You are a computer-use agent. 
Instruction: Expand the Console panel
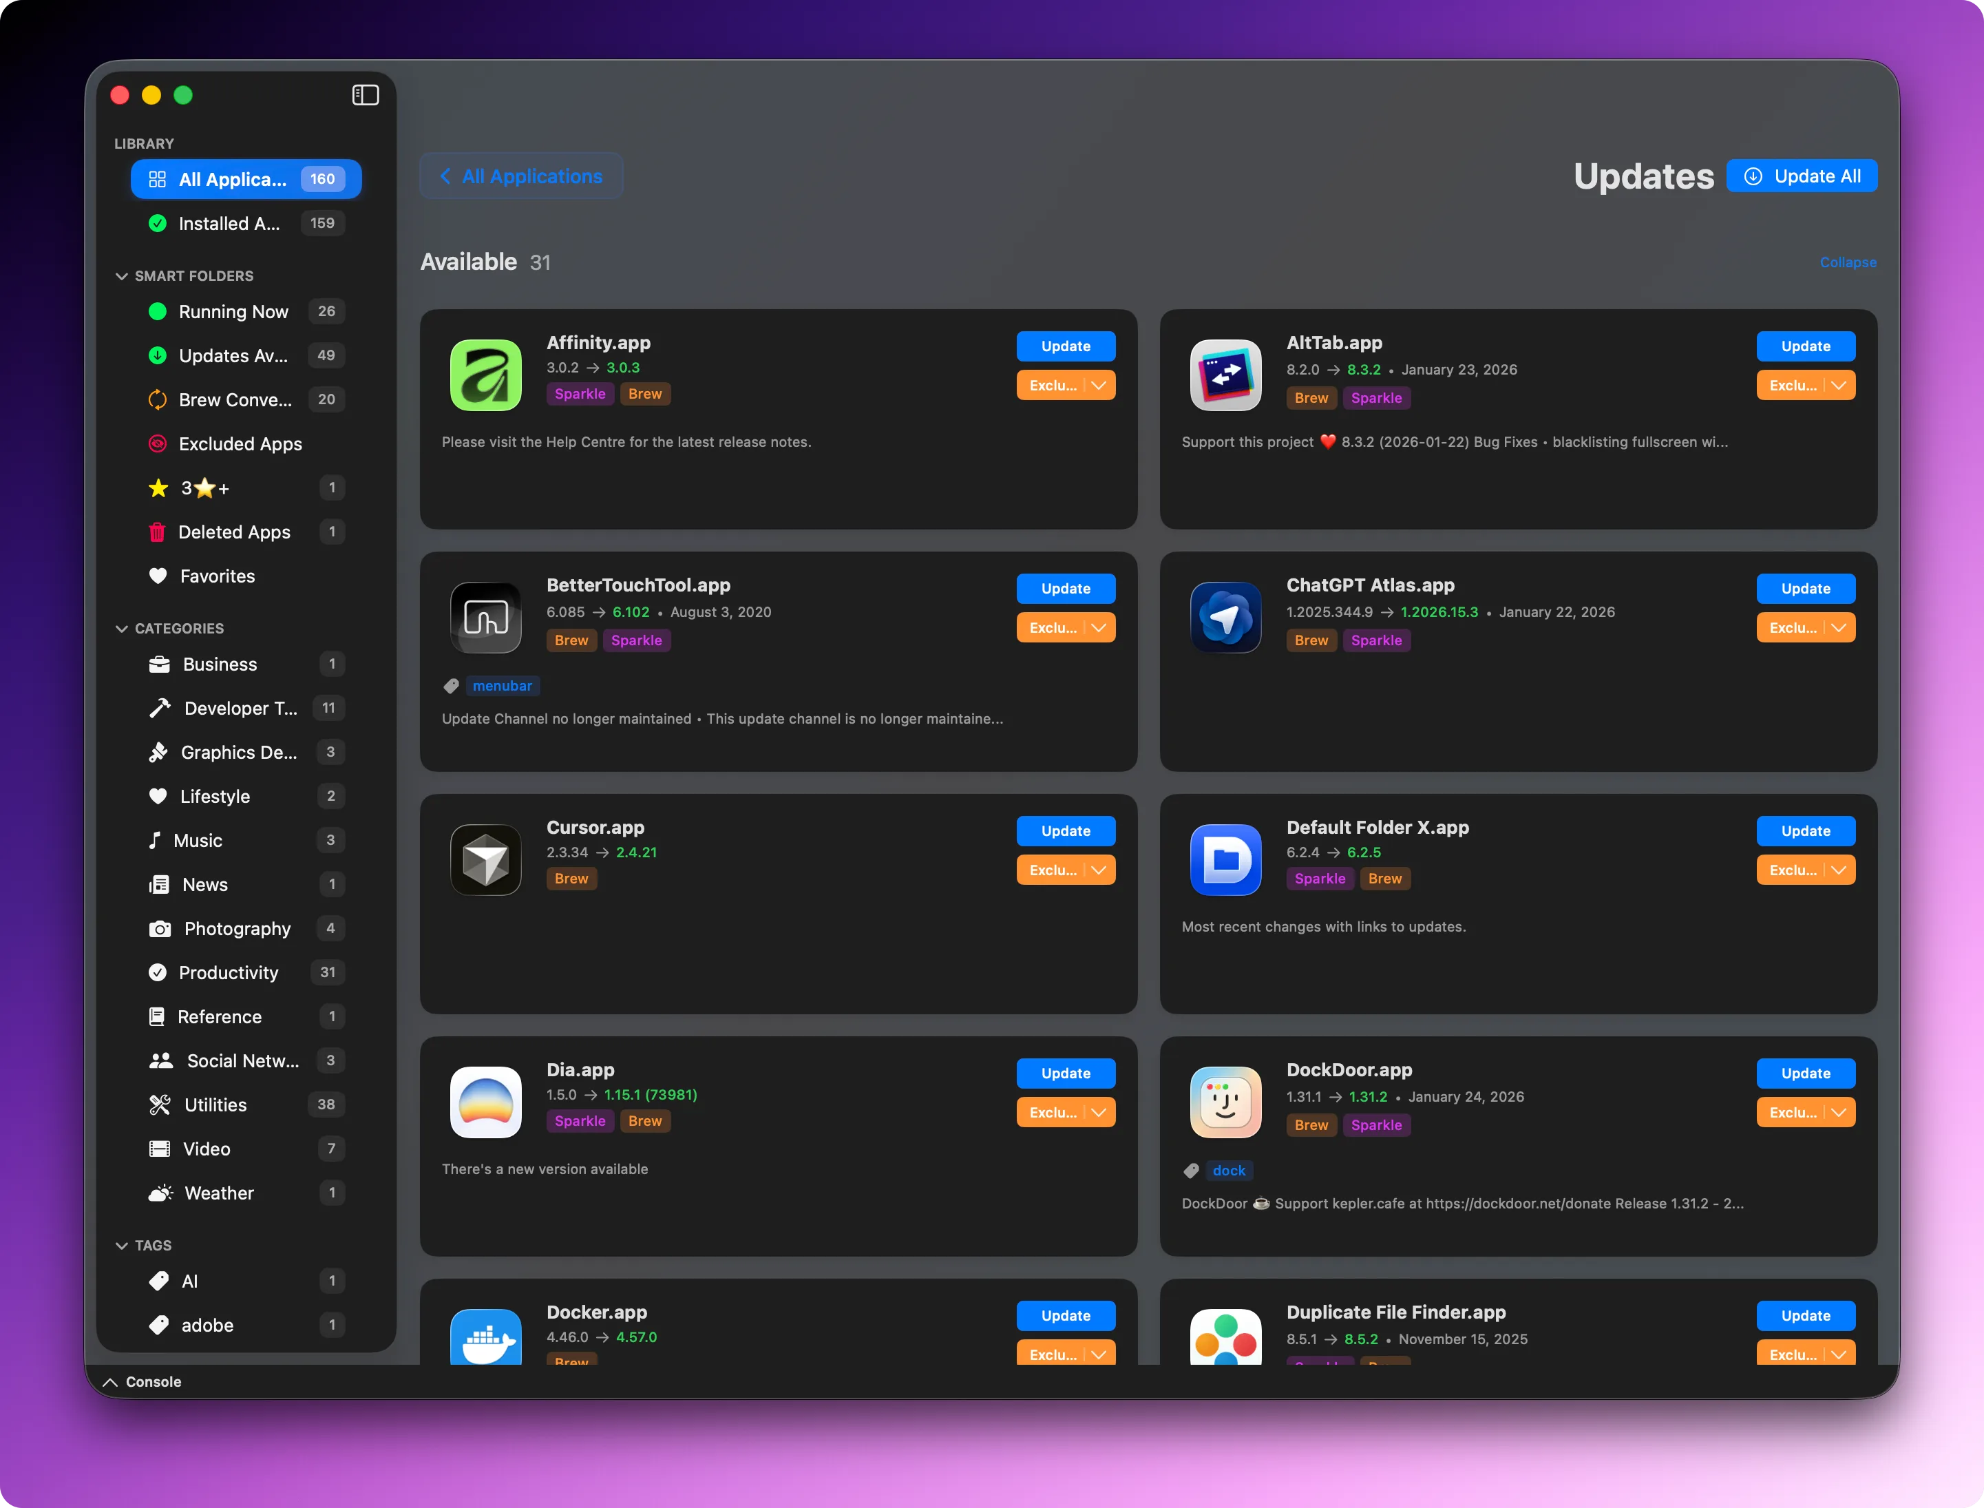[110, 1383]
